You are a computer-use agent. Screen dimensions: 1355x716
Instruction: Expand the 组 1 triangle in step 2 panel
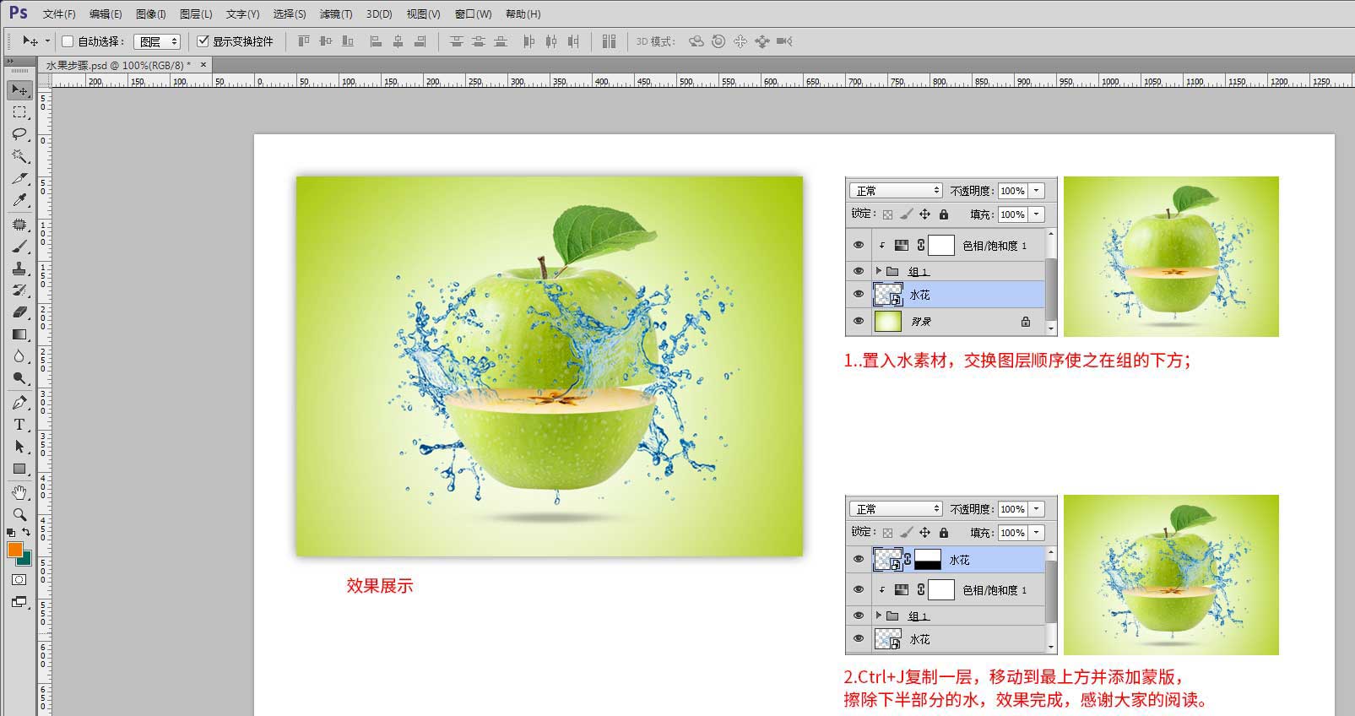click(x=879, y=616)
